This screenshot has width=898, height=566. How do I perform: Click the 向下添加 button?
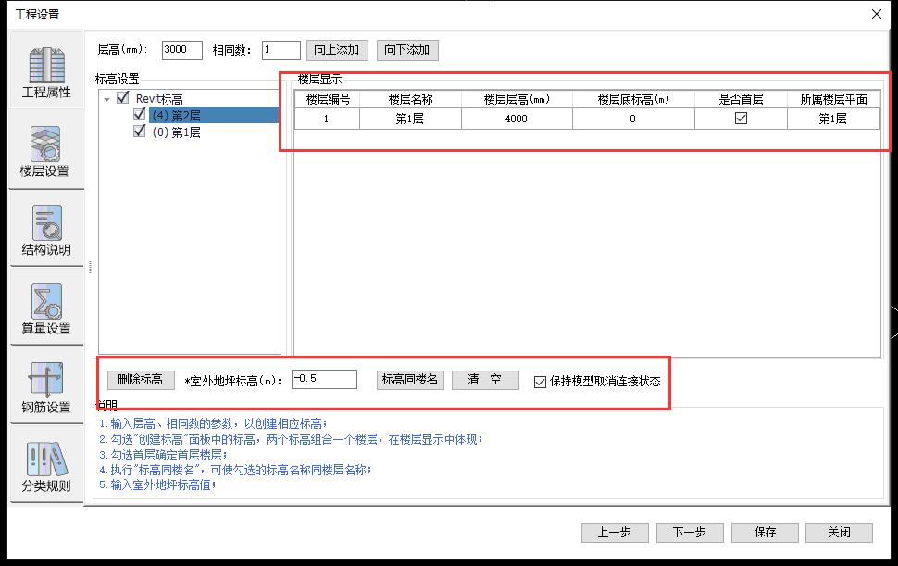tap(407, 50)
